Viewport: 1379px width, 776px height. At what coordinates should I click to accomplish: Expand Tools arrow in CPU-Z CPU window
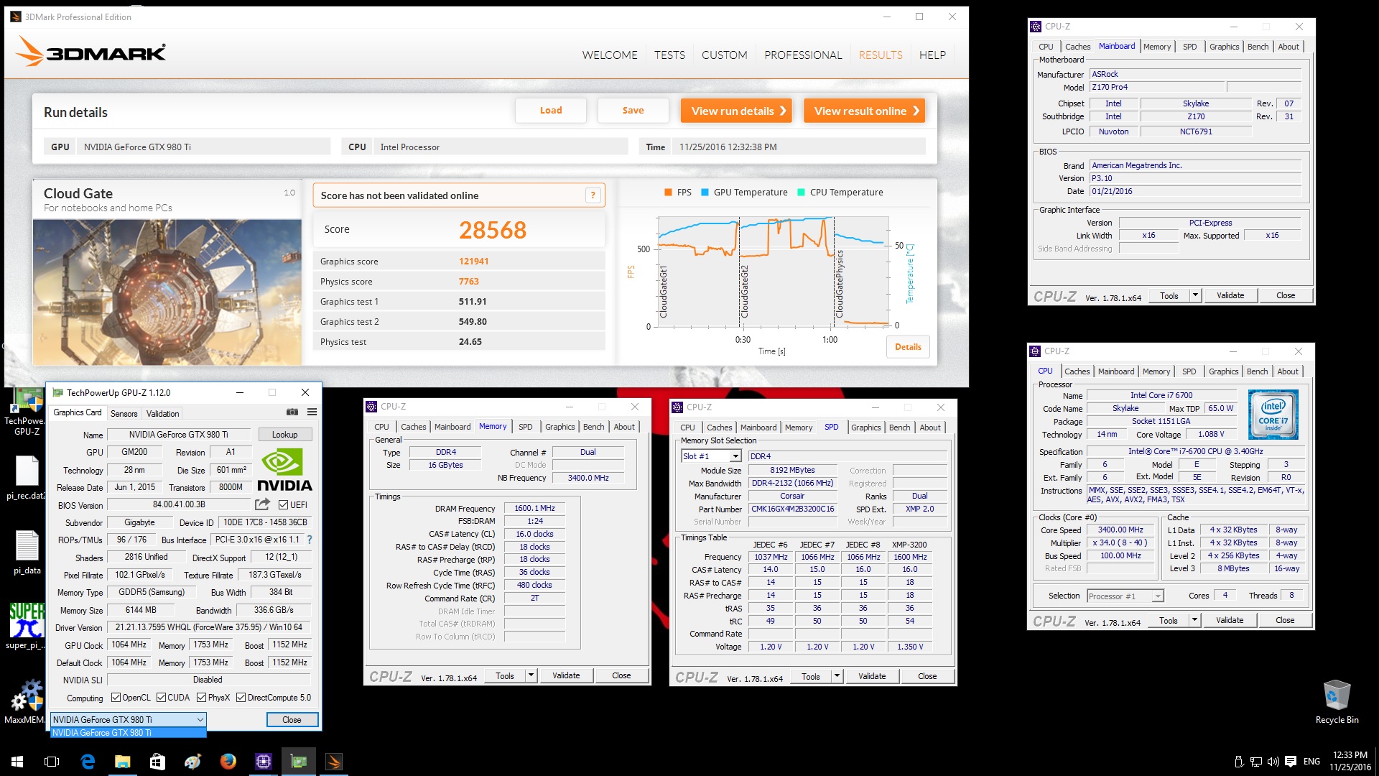click(1194, 620)
